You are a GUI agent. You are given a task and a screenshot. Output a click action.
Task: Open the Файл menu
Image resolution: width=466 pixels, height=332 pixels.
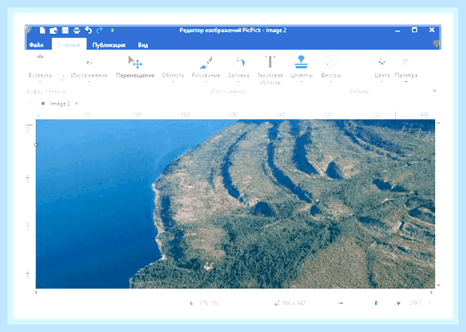pos(36,45)
